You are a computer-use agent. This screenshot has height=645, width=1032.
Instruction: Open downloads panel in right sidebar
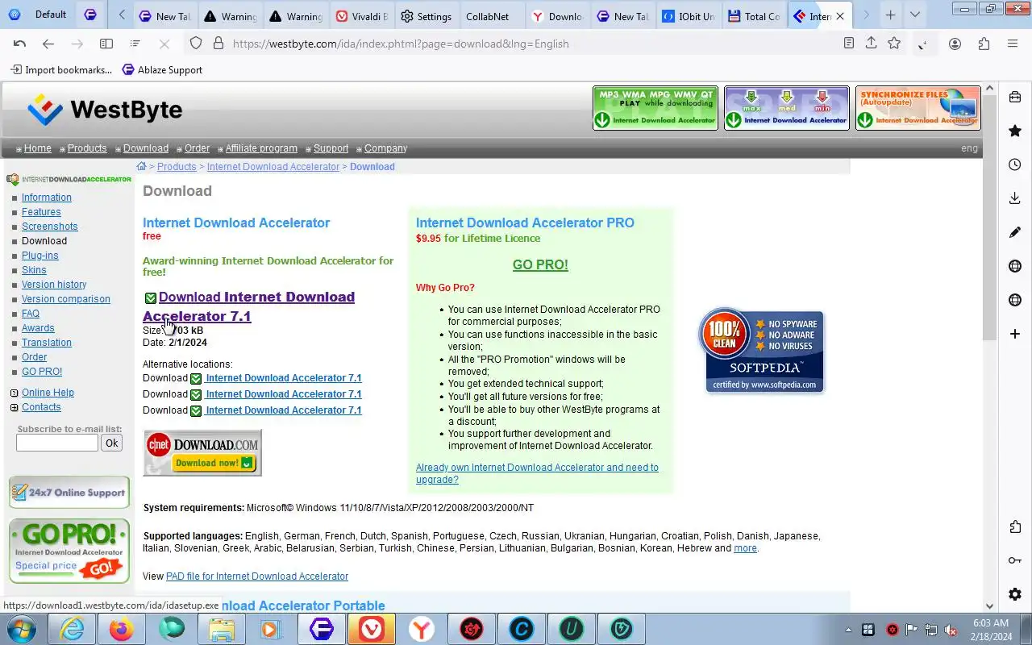point(1015,198)
